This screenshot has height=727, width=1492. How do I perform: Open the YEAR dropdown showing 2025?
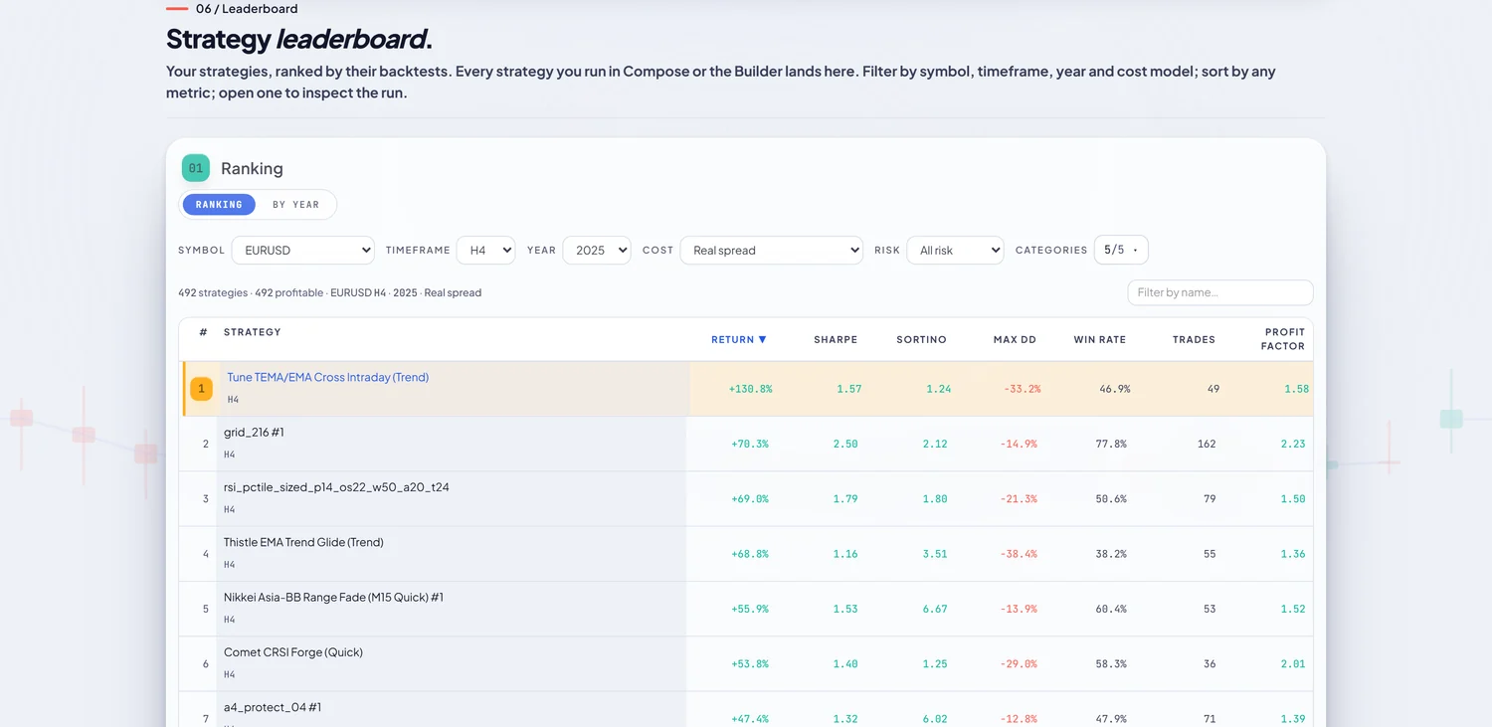(597, 250)
